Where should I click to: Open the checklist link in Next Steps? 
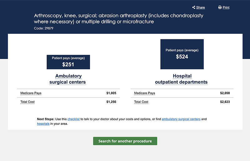point(73,119)
